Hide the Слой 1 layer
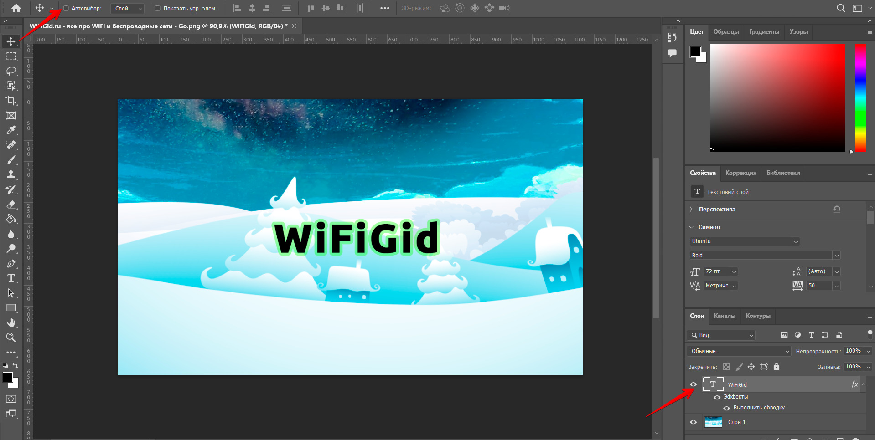 coord(694,422)
